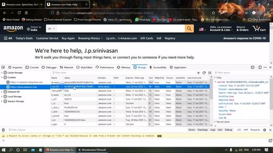The width and height of the screenshot is (273, 153).
Task: Toggle the cookie data sidebar panel
Action: tap(209, 73)
